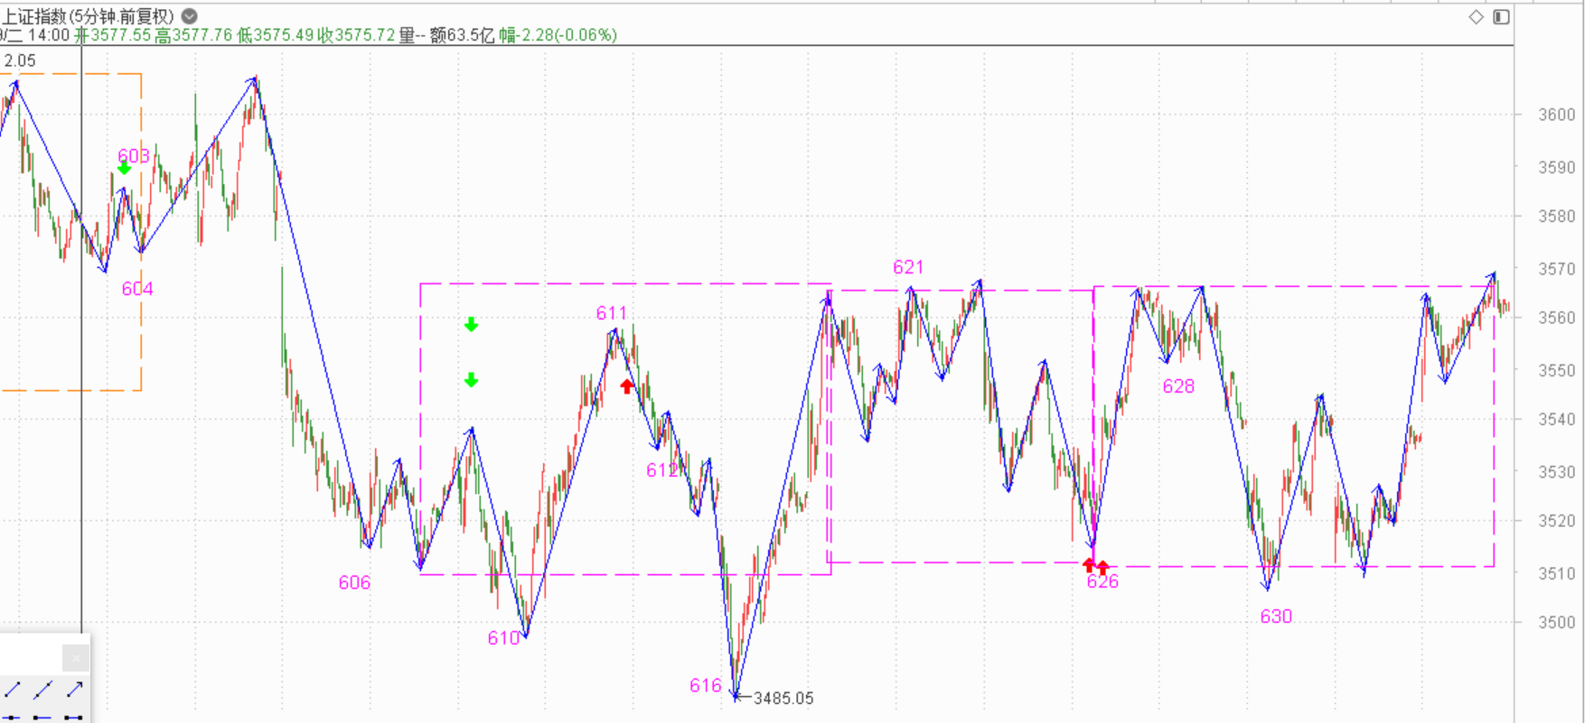Select horizontal ray tool with left handle

[42, 718]
